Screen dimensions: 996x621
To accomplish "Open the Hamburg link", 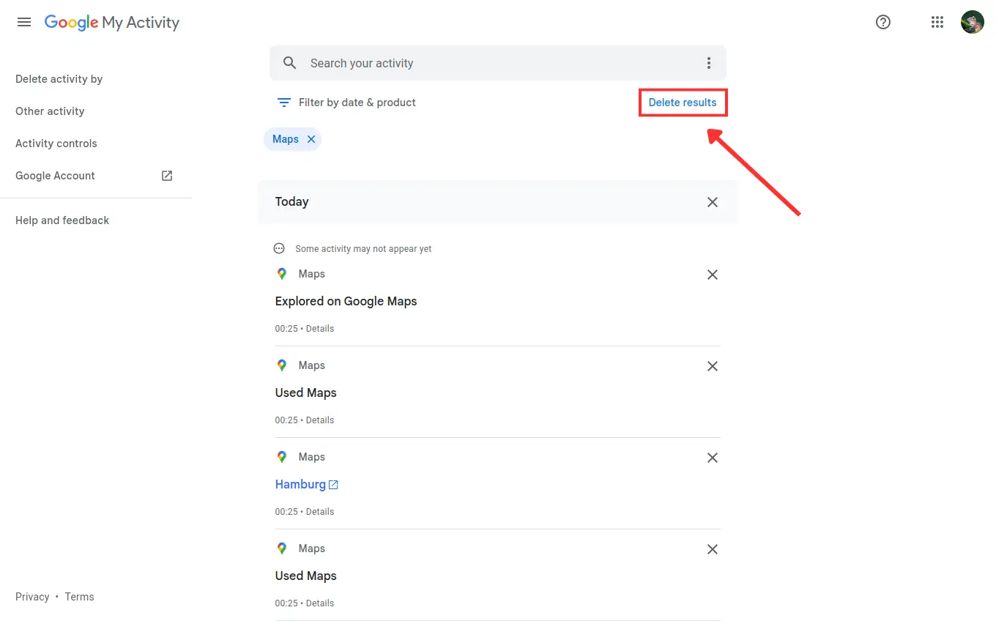I will point(300,484).
